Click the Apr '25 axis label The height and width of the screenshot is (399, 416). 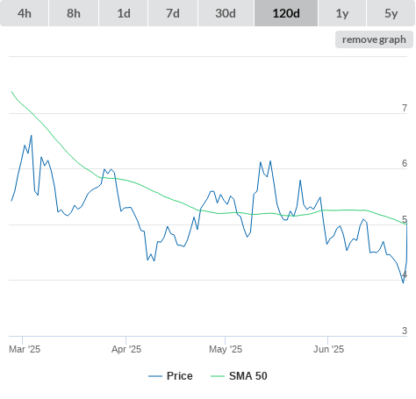tap(126, 349)
